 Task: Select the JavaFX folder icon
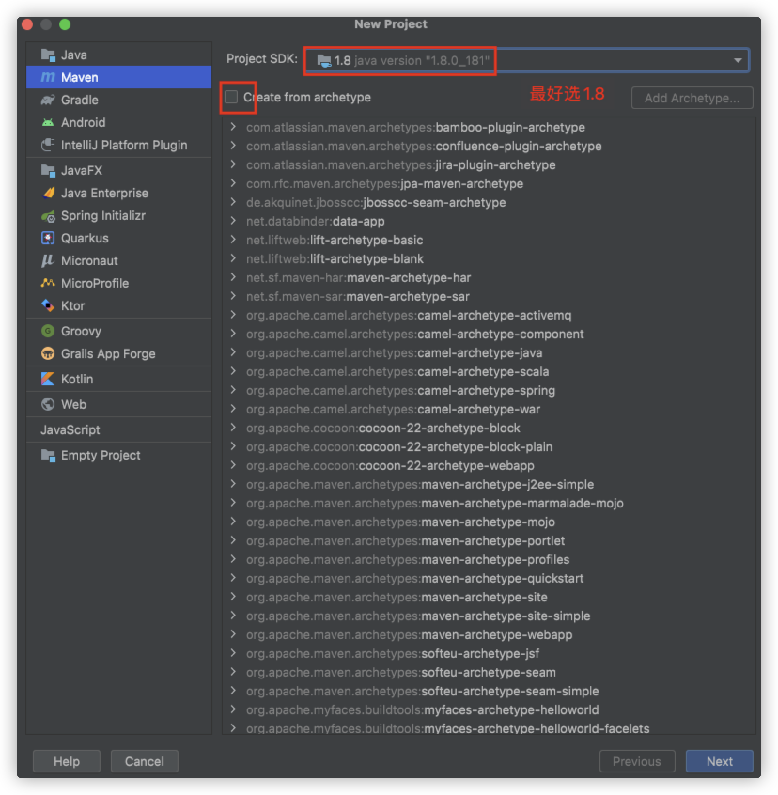48,171
